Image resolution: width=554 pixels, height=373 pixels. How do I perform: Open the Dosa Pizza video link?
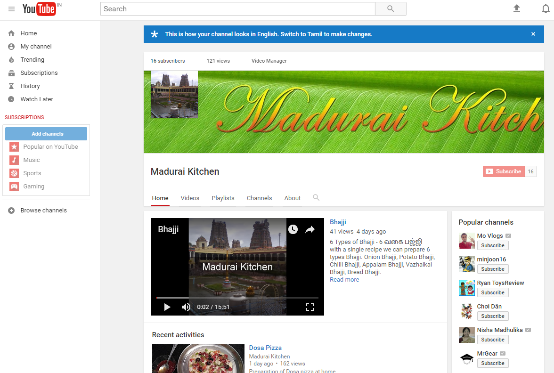pos(265,347)
